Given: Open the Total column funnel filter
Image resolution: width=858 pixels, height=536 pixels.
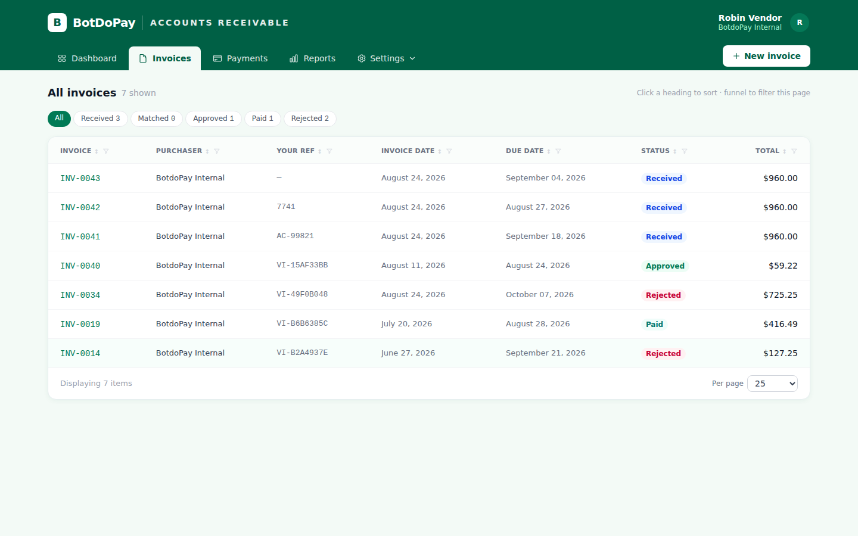Looking at the screenshot, I should click(794, 151).
